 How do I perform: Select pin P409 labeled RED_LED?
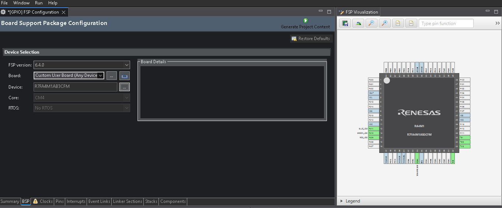[x=373, y=137]
